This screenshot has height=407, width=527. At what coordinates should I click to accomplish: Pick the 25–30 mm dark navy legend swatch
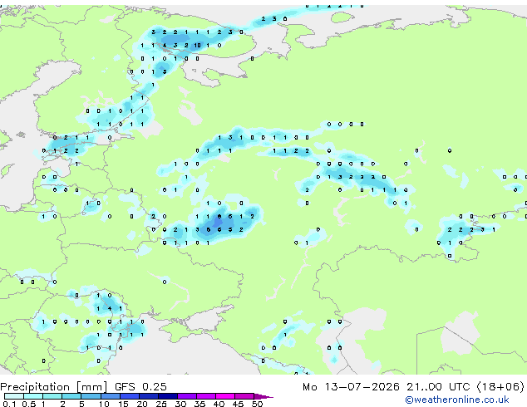168,396
